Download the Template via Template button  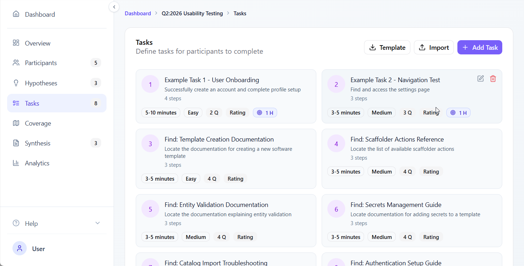[387, 48]
